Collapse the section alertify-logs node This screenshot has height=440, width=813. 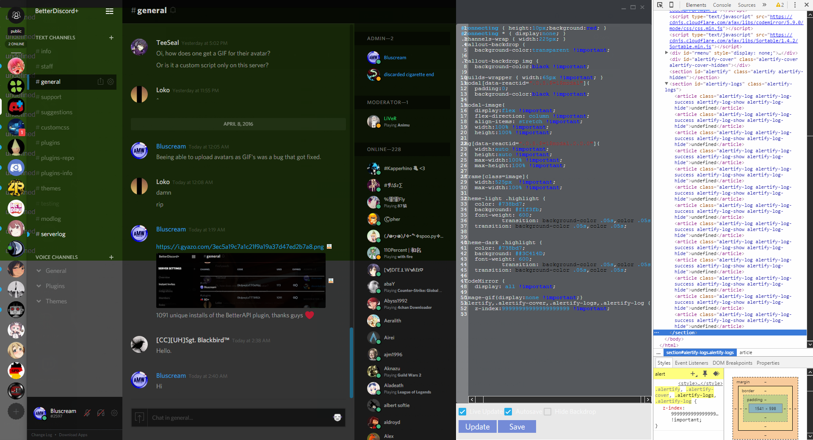tap(666, 84)
